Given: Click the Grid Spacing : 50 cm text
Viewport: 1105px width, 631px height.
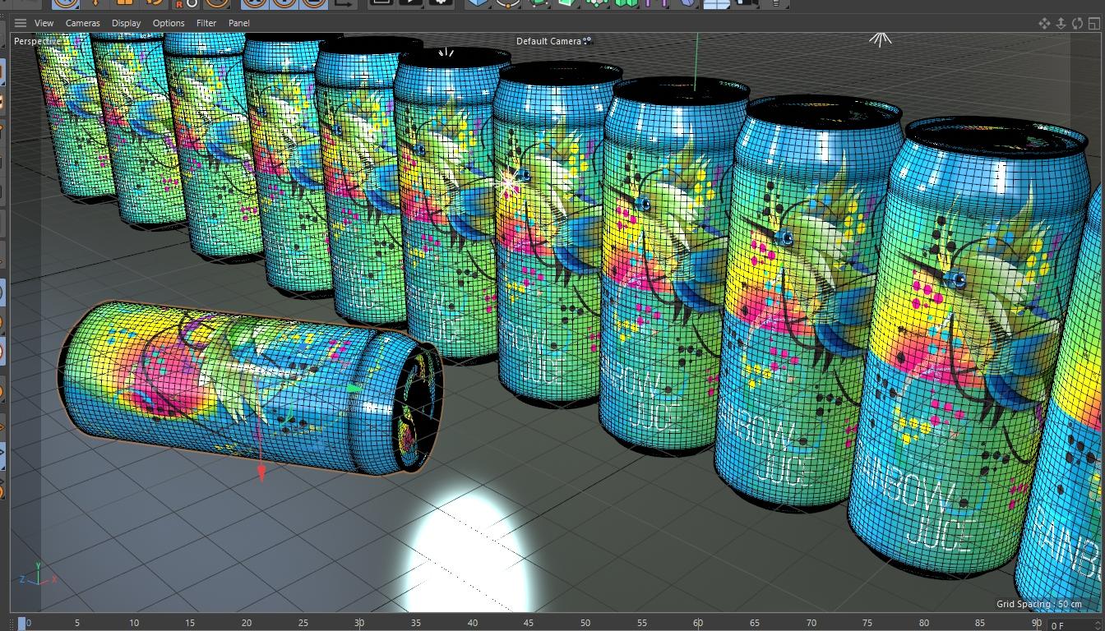Looking at the screenshot, I should (x=1038, y=604).
